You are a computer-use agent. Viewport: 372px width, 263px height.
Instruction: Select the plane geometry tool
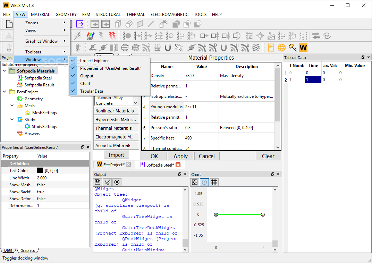point(140,24)
